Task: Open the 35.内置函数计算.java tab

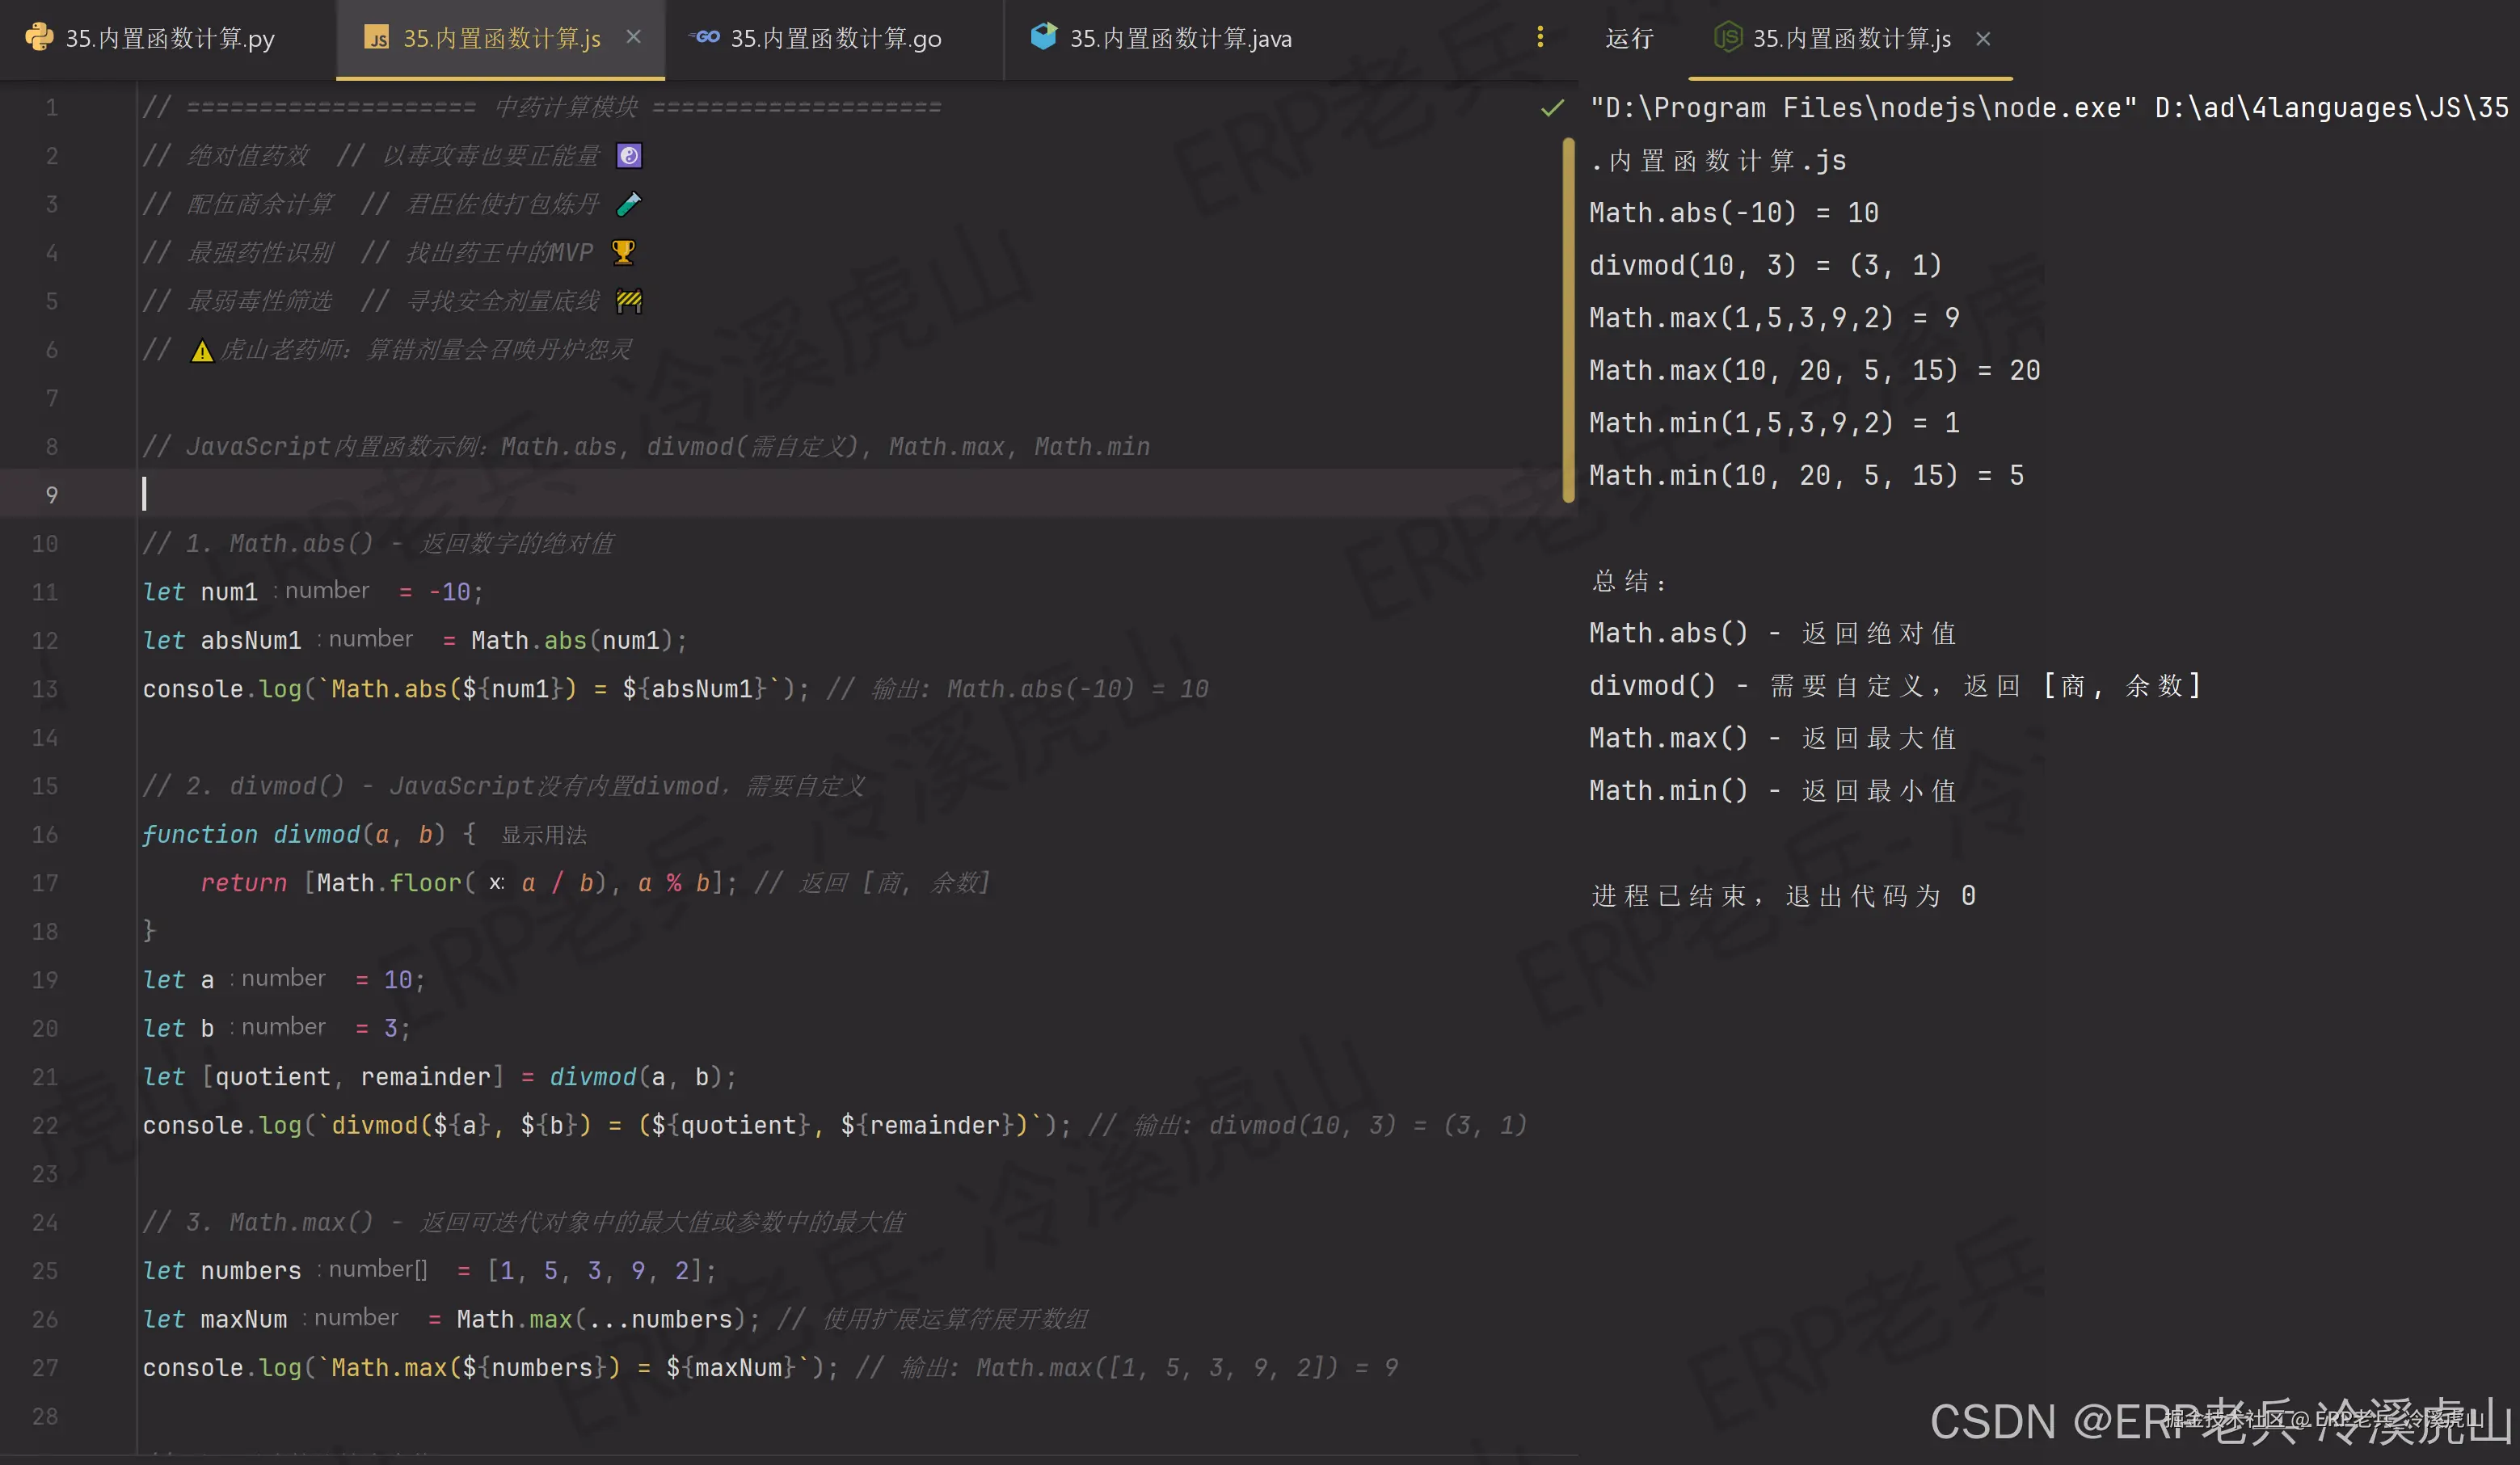Action: click(1180, 39)
